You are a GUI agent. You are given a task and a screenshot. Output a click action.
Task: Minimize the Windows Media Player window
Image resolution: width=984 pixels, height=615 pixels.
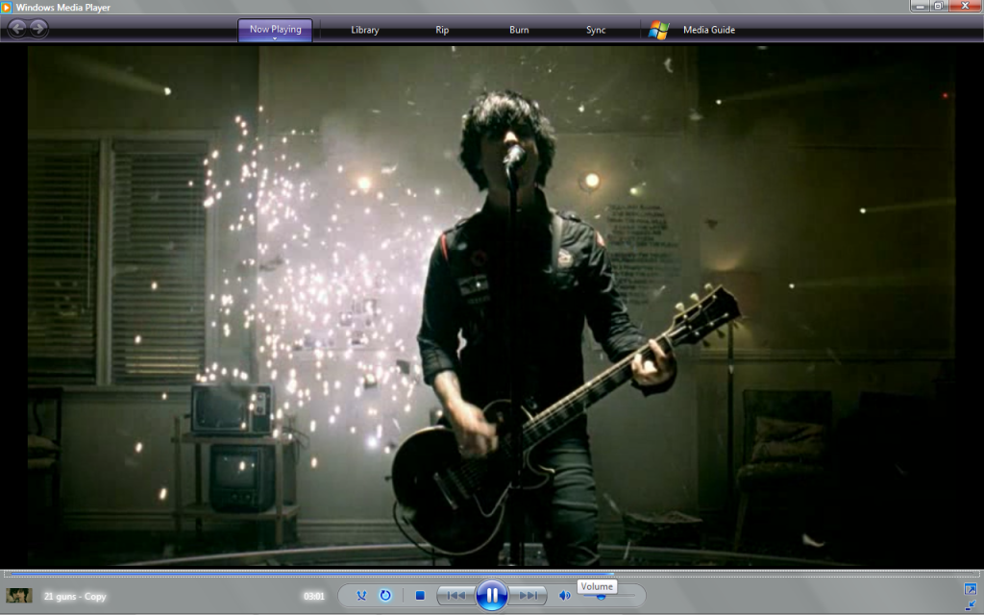pyautogui.click(x=920, y=7)
